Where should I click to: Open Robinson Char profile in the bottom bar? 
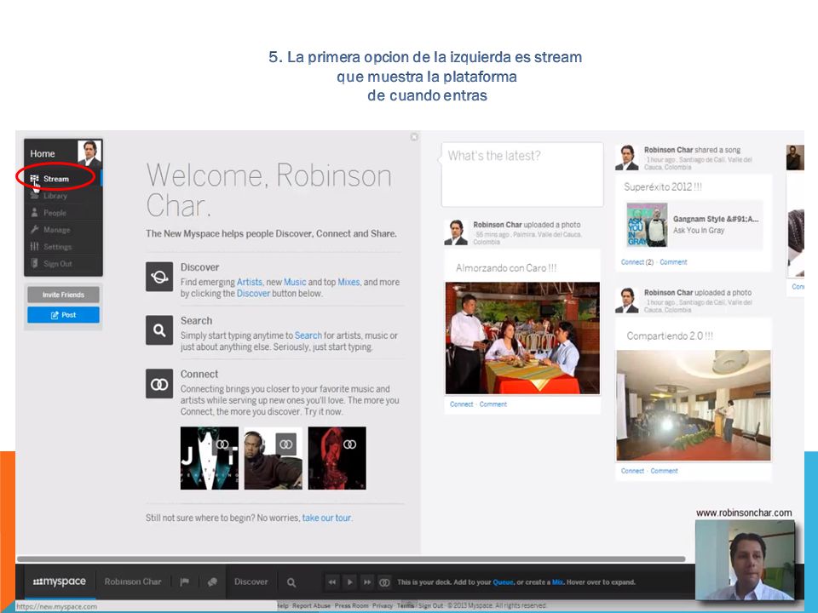133,581
